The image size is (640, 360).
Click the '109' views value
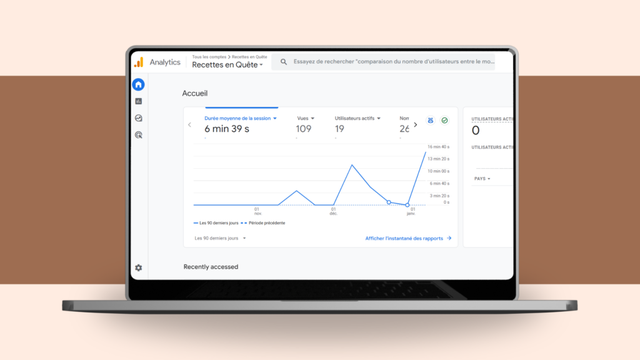point(304,129)
